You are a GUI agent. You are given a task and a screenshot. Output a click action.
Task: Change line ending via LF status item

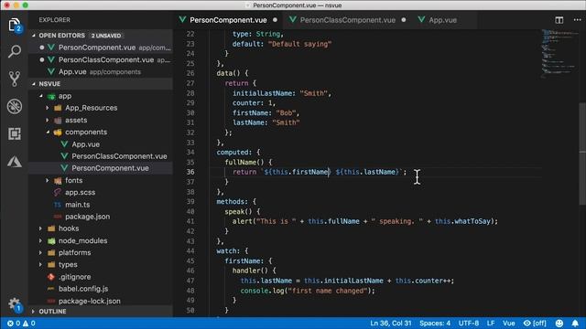491,323
